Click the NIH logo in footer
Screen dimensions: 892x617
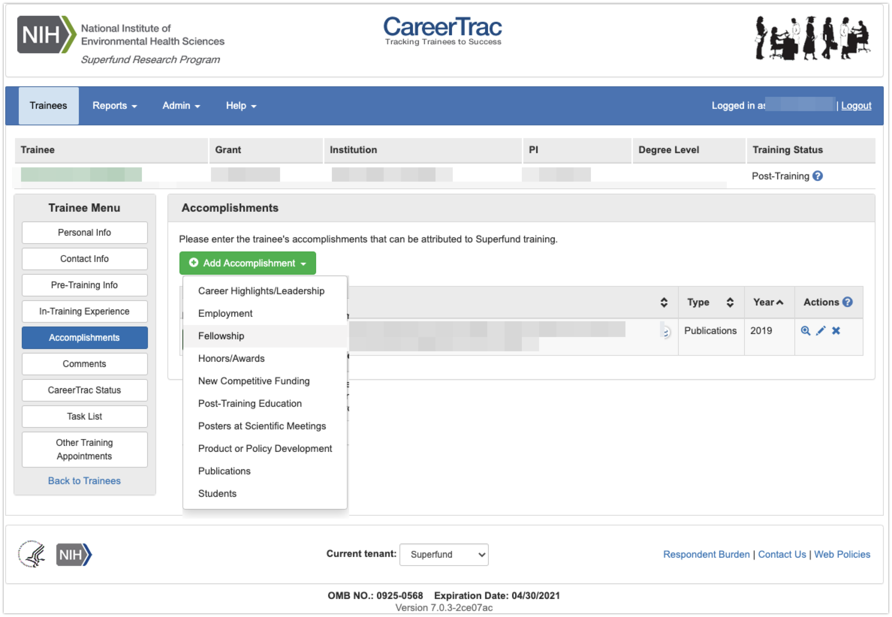[74, 554]
